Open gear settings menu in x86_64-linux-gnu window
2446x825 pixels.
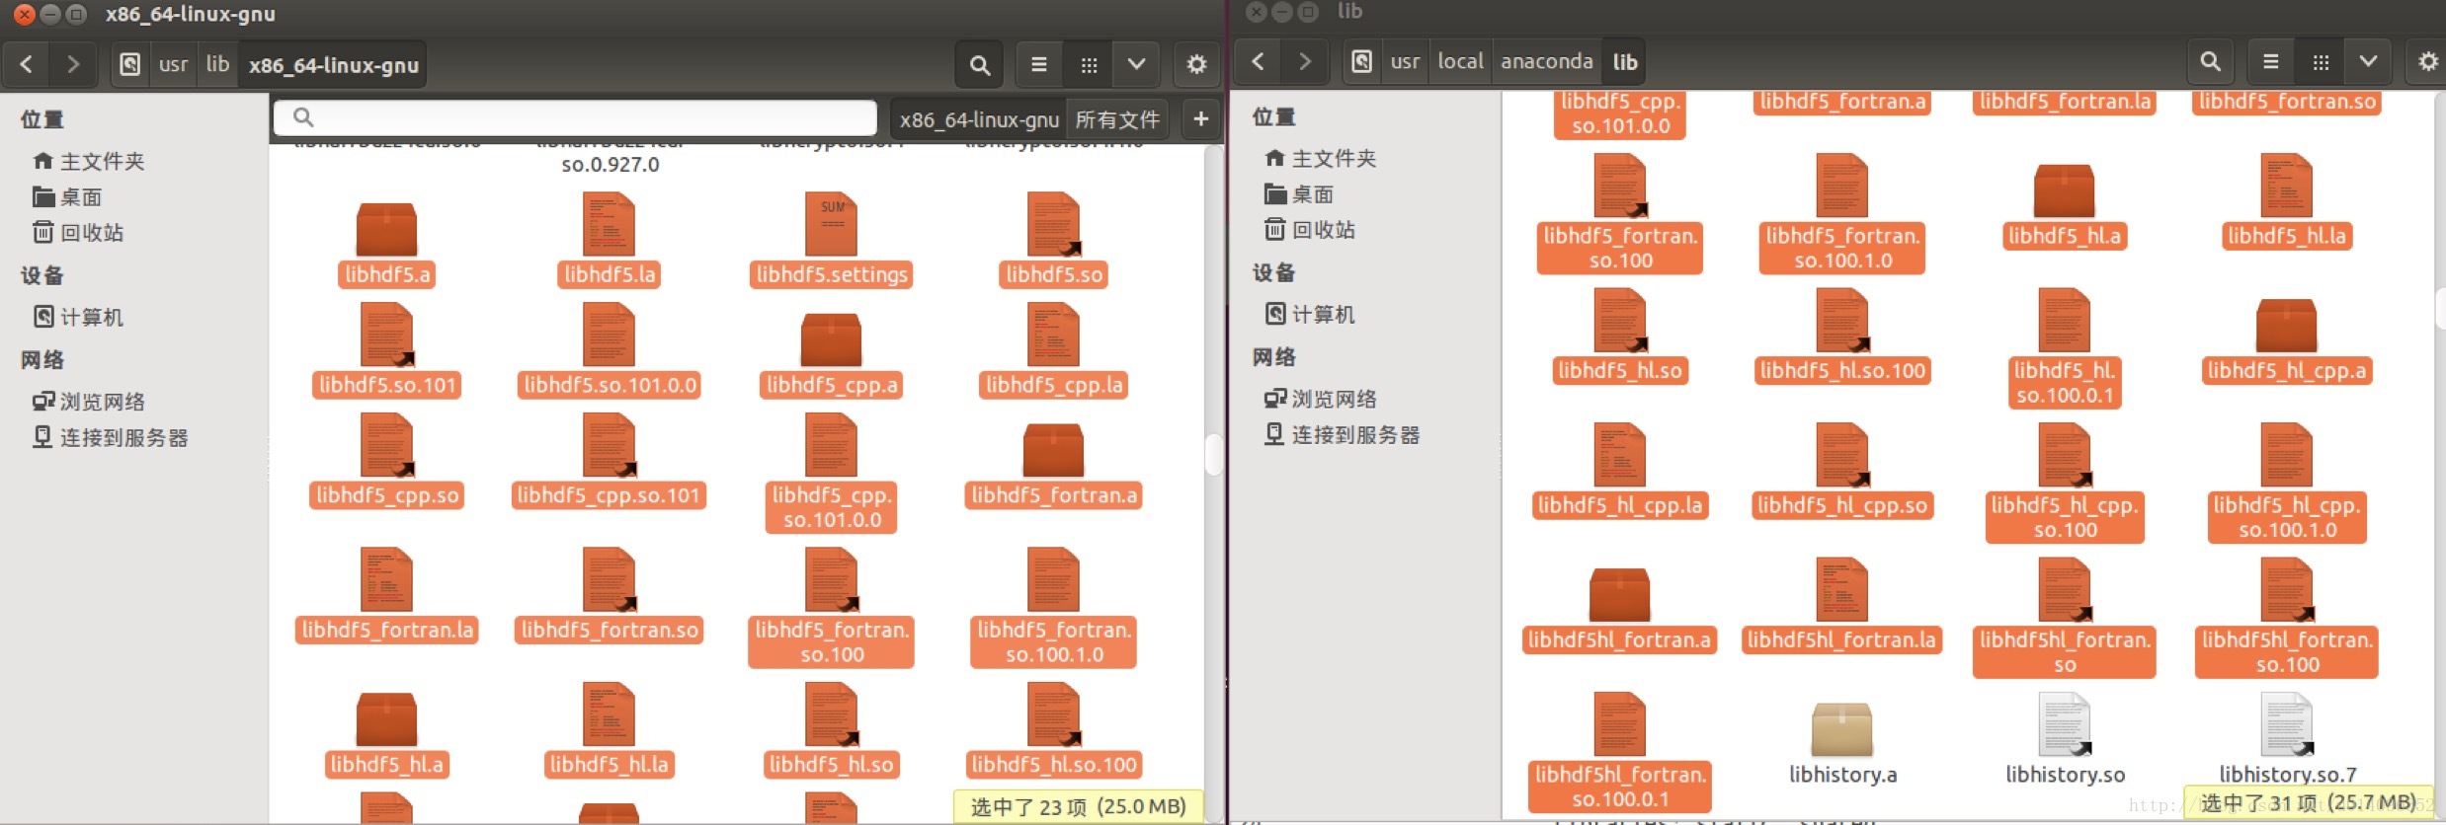(1196, 65)
